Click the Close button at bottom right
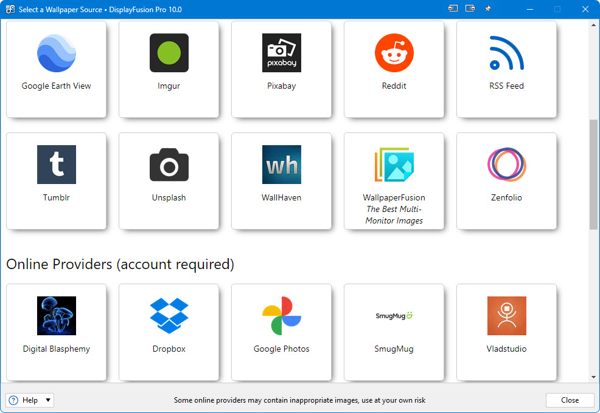This screenshot has width=600, height=413. (570, 400)
